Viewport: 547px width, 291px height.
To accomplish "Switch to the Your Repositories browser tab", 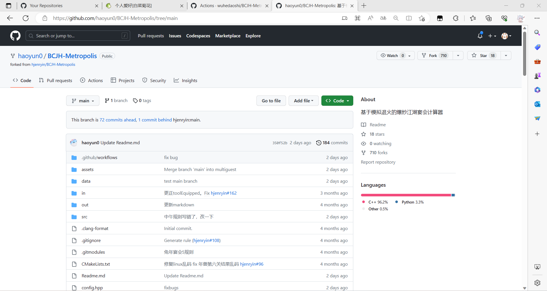I will (59, 6).
